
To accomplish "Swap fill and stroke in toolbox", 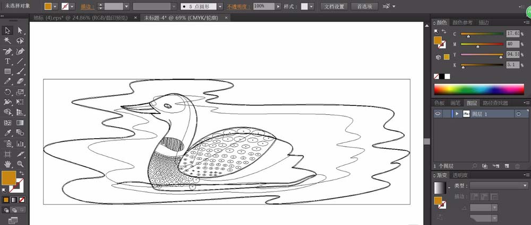I will [22, 173].
